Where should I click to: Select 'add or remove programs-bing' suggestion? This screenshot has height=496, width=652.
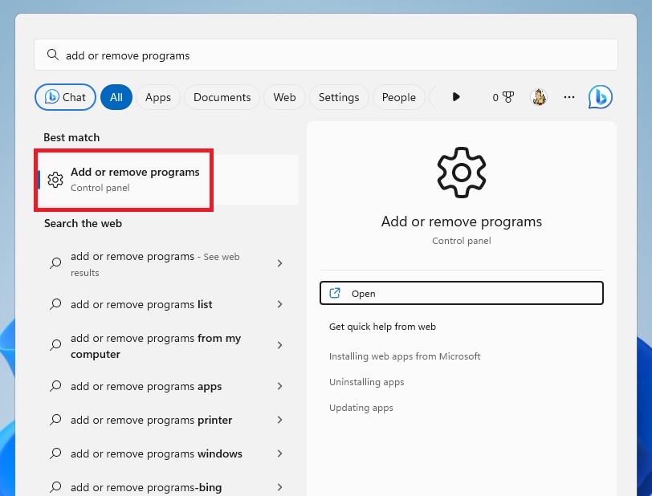point(166,487)
